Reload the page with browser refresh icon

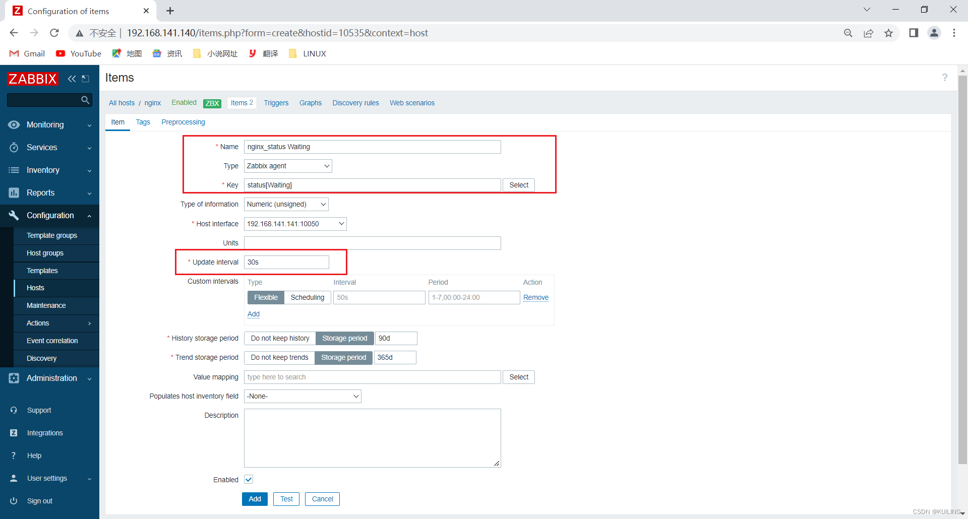(54, 33)
